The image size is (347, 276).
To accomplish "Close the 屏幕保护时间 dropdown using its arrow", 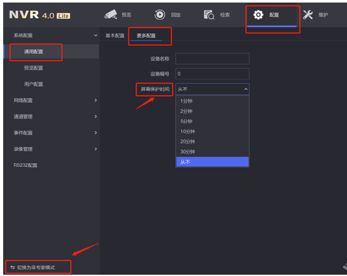I will click(246, 89).
